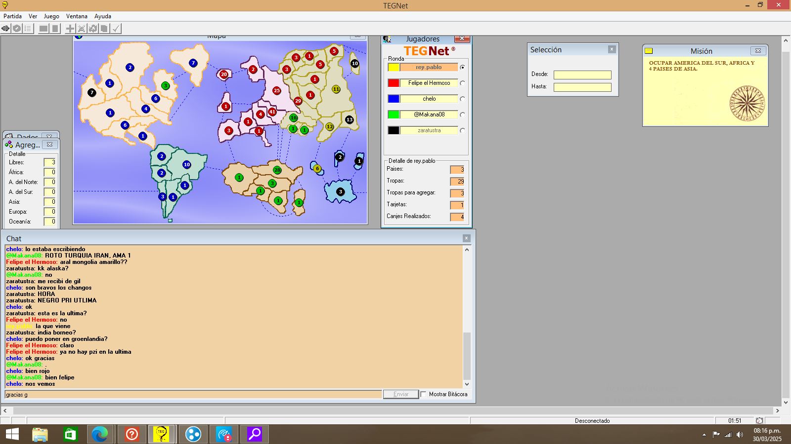Open the Juego menu
Screen dimensions: 791x444
[x=51, y=16]
